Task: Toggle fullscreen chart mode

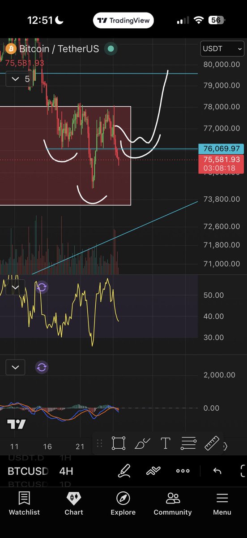Action: tap(243, 471)
